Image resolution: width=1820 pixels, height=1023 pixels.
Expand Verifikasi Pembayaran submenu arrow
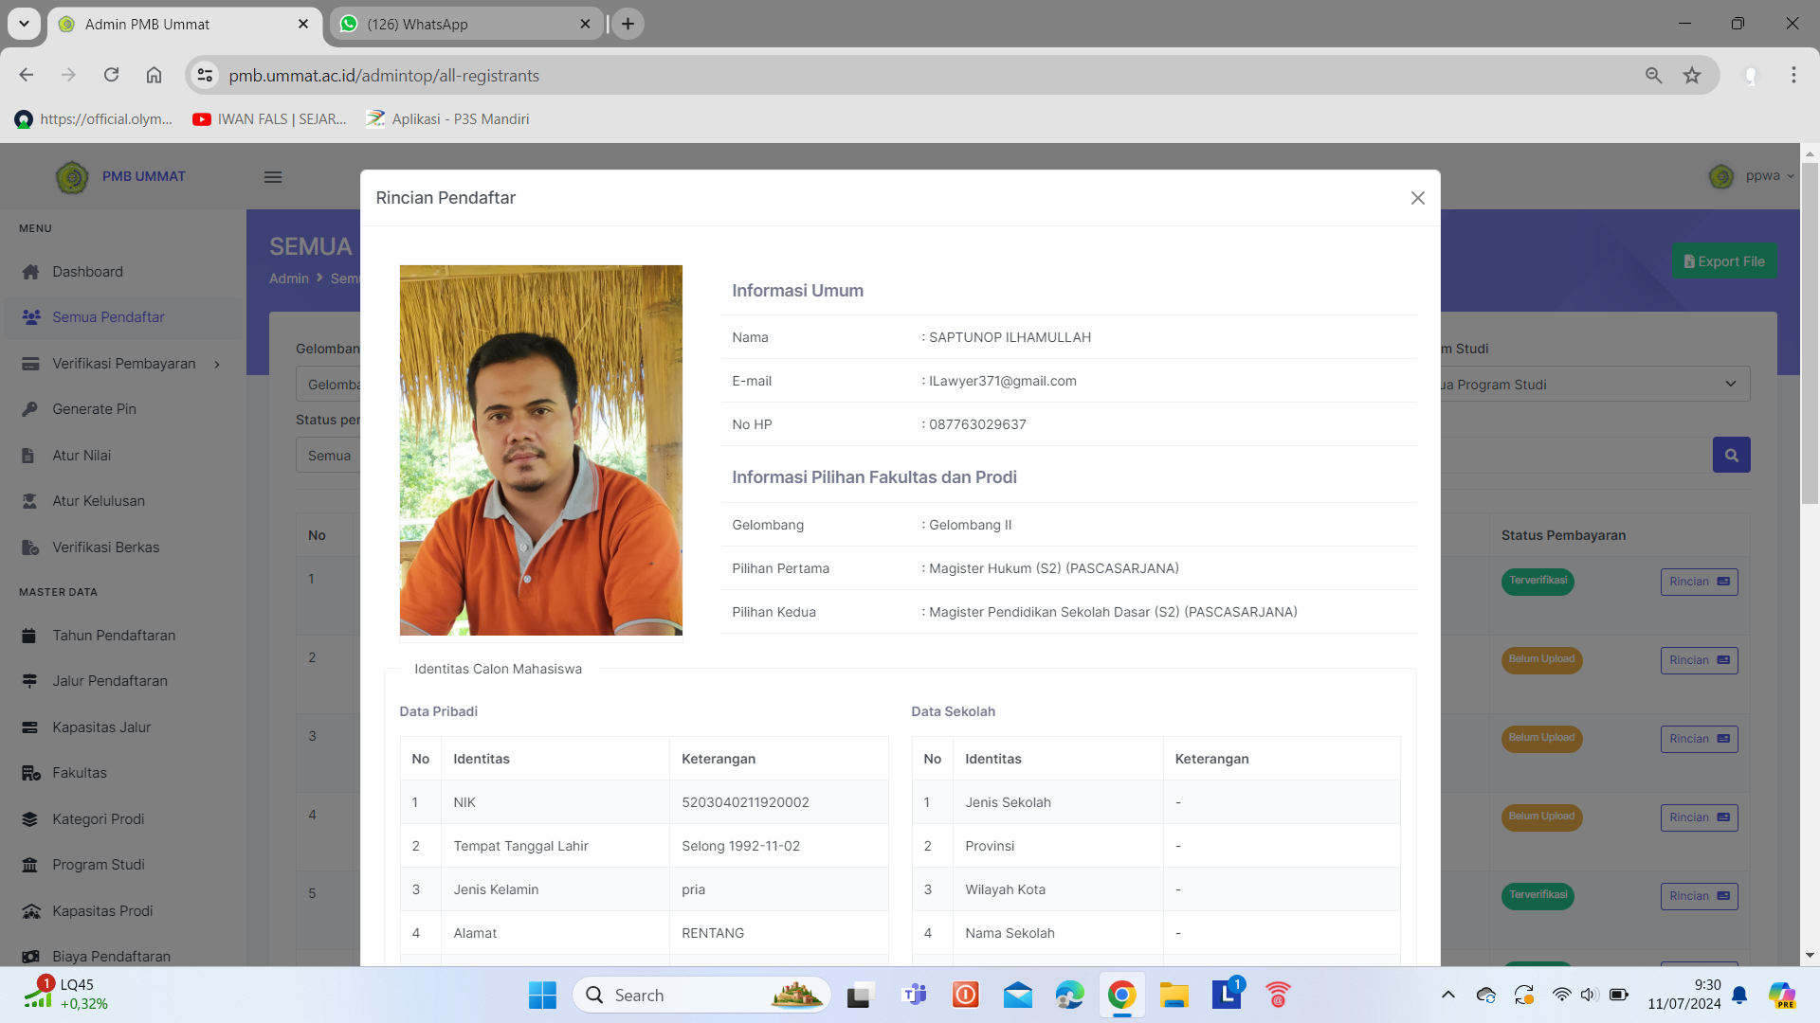217,365
